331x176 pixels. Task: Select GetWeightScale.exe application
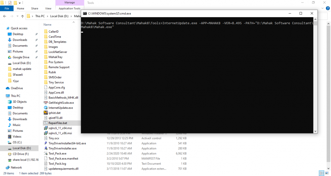click(x=61, y=103)
